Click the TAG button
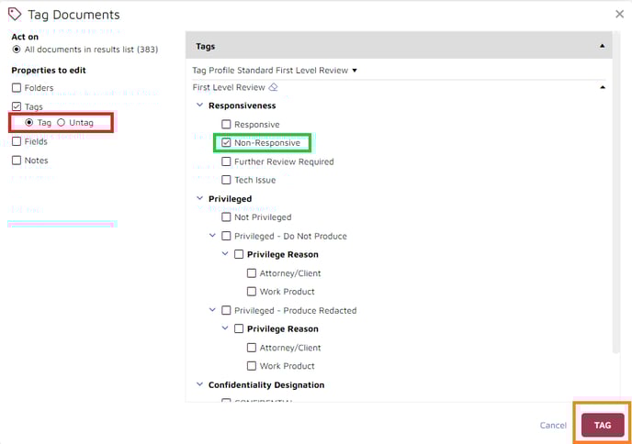The image size is (632, 444). (x=603, y=425)
